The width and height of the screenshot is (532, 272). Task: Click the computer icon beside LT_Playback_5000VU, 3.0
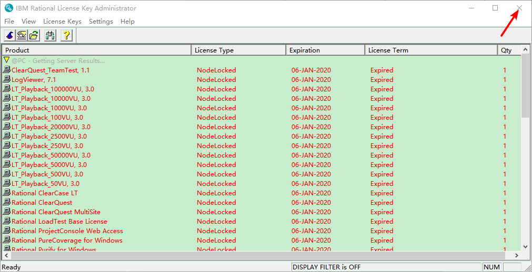[7, 165]
